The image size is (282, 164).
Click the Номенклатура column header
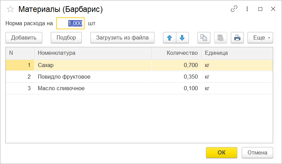(x=92, y=53)
